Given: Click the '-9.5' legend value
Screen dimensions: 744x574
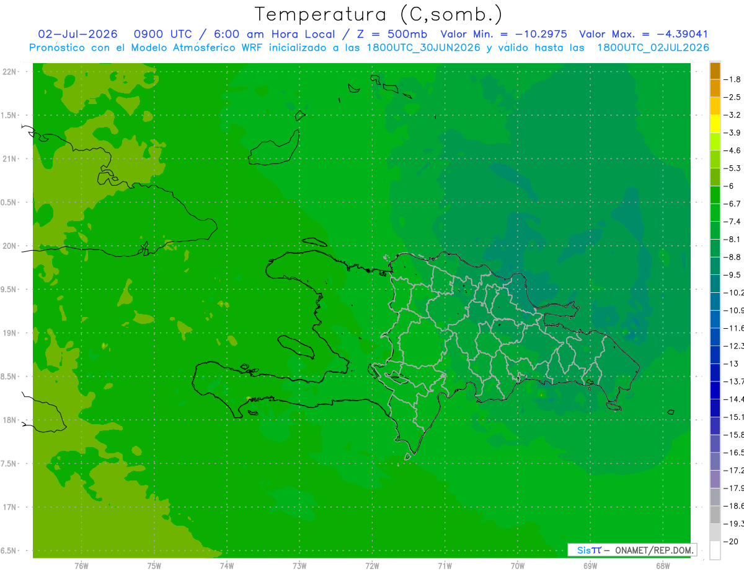Looking at the screenshot, I should 732,274.
